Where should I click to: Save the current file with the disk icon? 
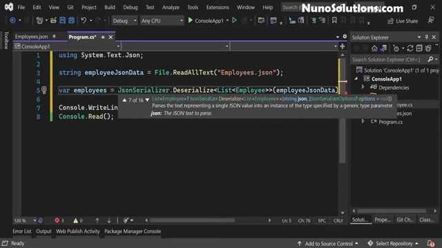point(62,21)
